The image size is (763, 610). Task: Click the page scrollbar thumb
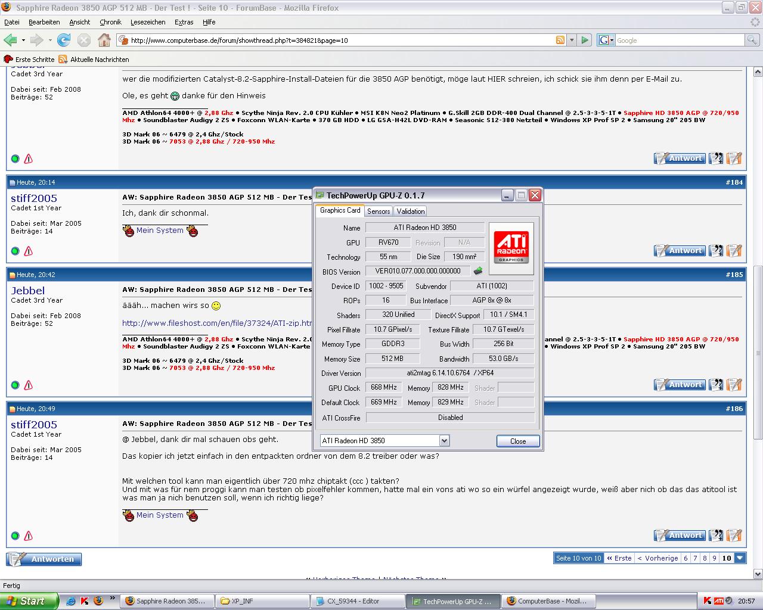point(758,351)
